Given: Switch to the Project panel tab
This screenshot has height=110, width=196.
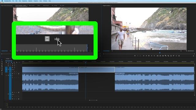Looking at the screenshot, I should click(x=7, y=5).
